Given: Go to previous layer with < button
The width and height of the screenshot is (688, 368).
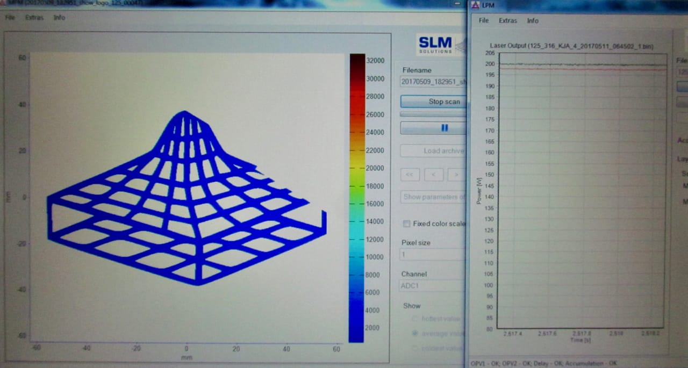Looking at the screenshot, I should 434,175.
